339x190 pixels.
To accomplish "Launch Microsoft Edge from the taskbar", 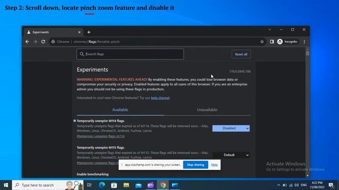I will coord(102,185).
